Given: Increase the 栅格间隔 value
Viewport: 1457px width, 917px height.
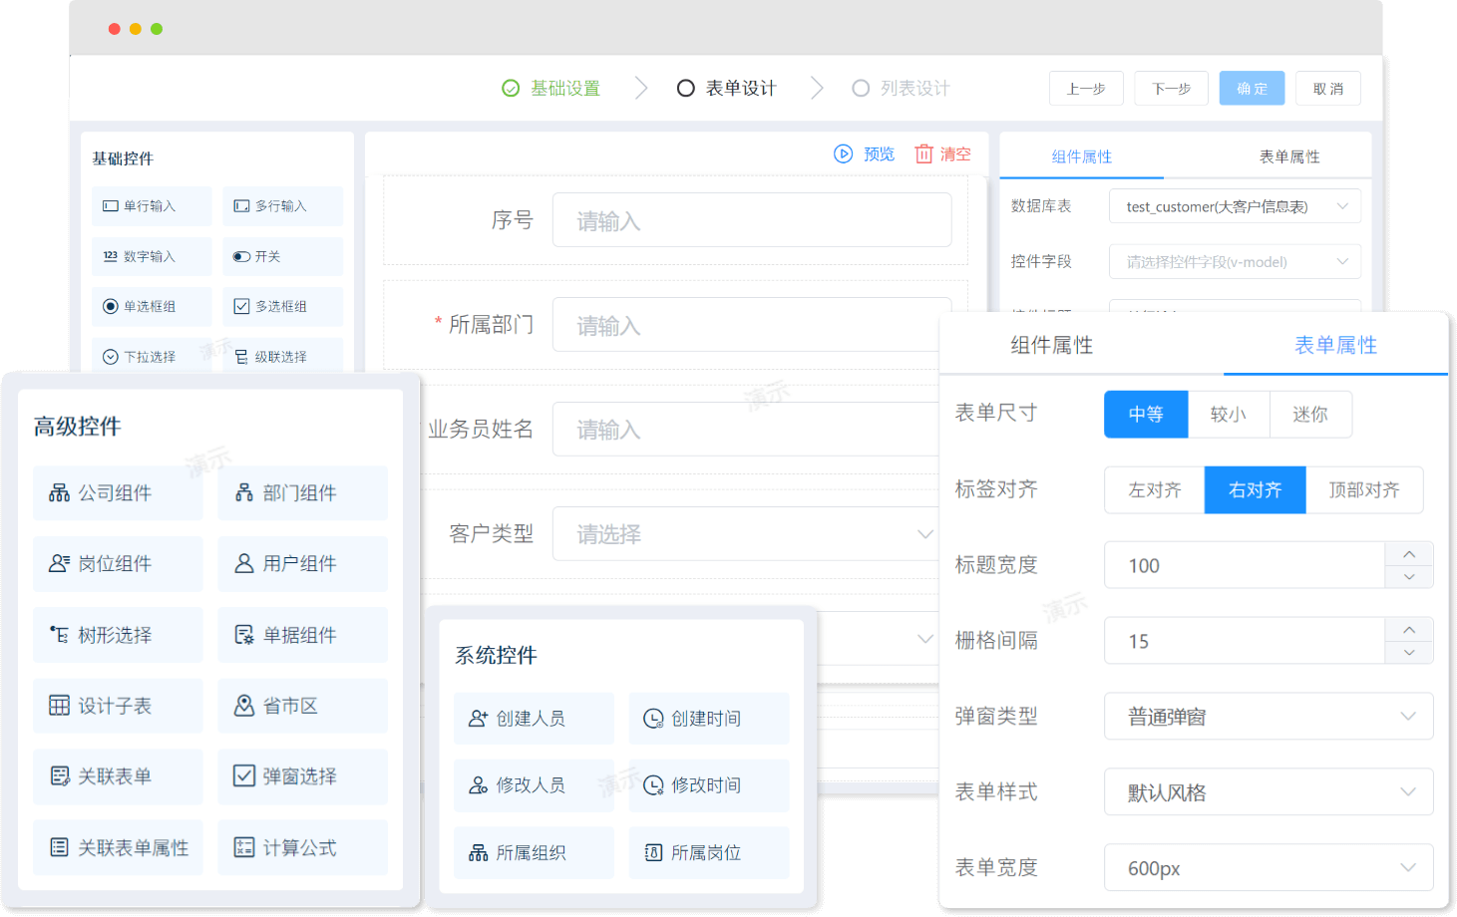Looking at the screenshot, I should (1409, 630).
